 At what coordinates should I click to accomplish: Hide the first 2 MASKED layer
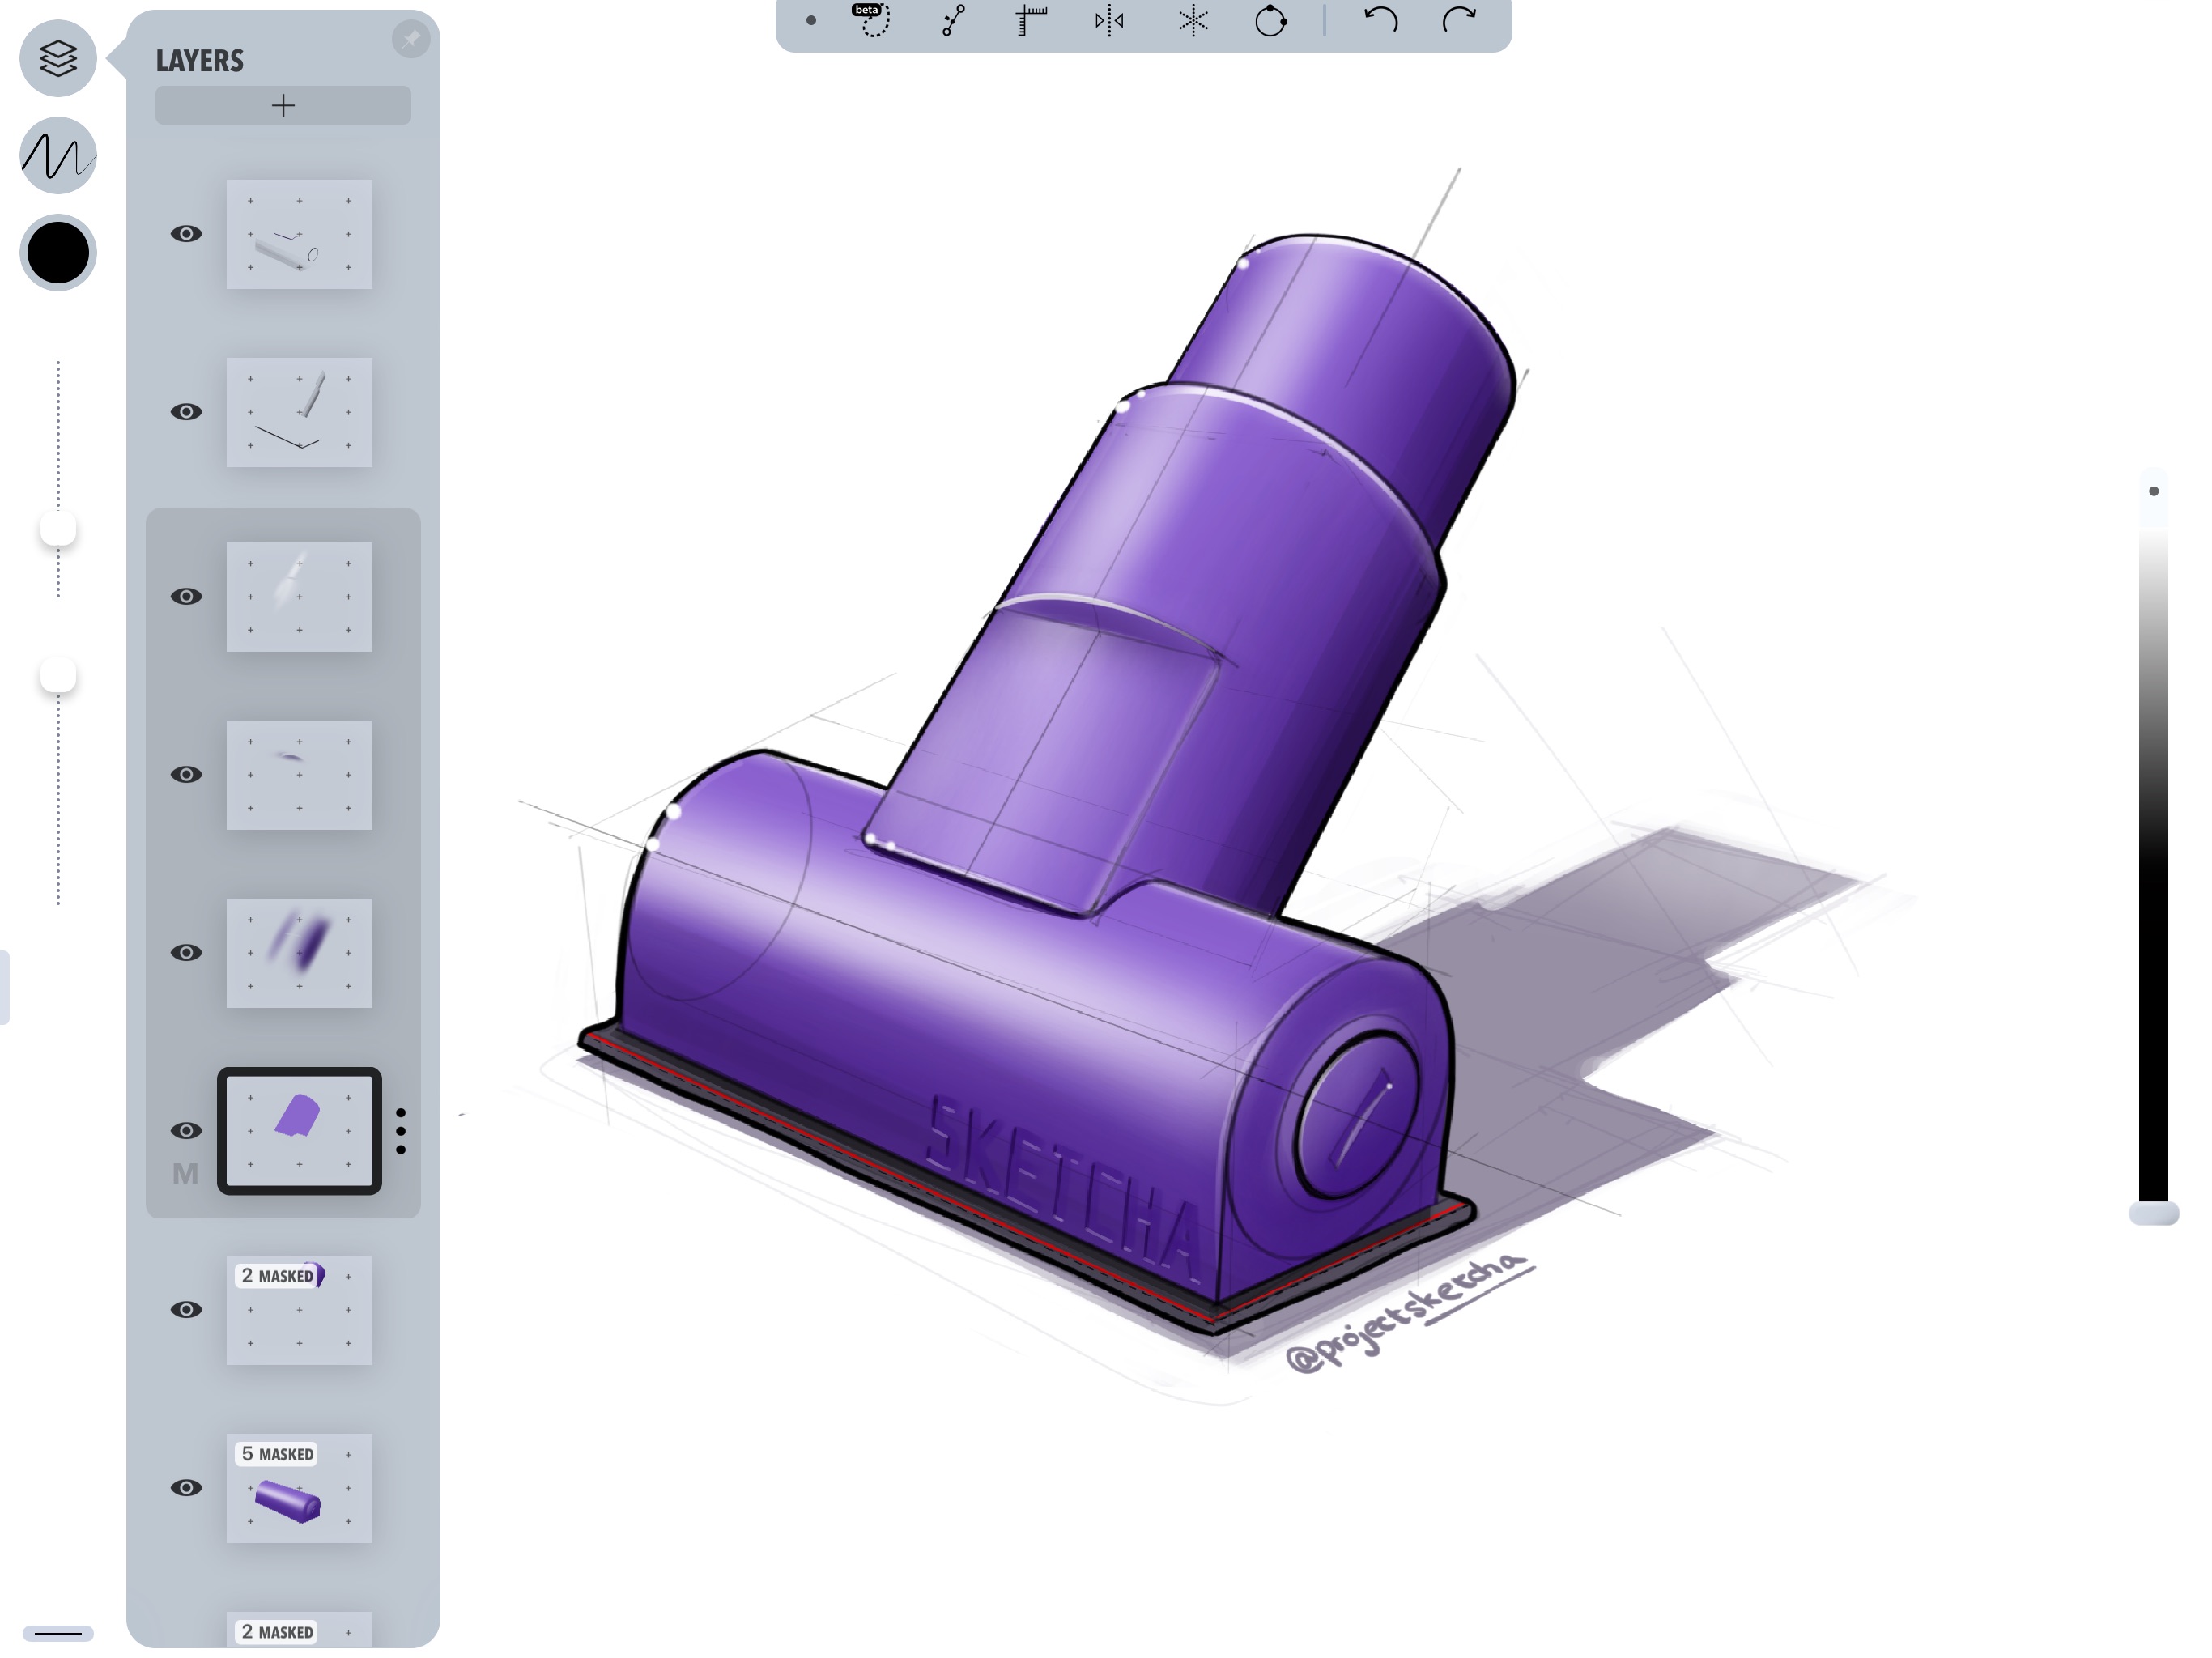tap(186, 1310)
